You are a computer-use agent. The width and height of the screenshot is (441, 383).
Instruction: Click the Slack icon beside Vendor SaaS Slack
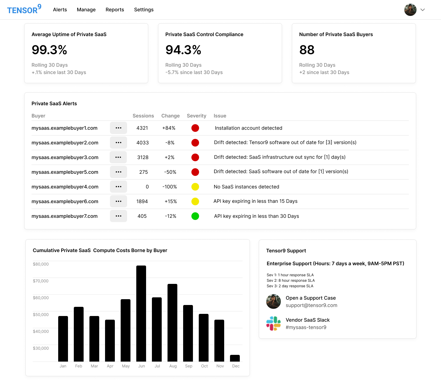click(273, 323)
